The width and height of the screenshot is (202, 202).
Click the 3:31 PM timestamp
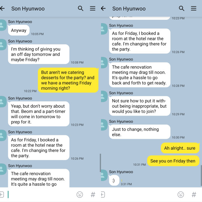coord(126,184)
